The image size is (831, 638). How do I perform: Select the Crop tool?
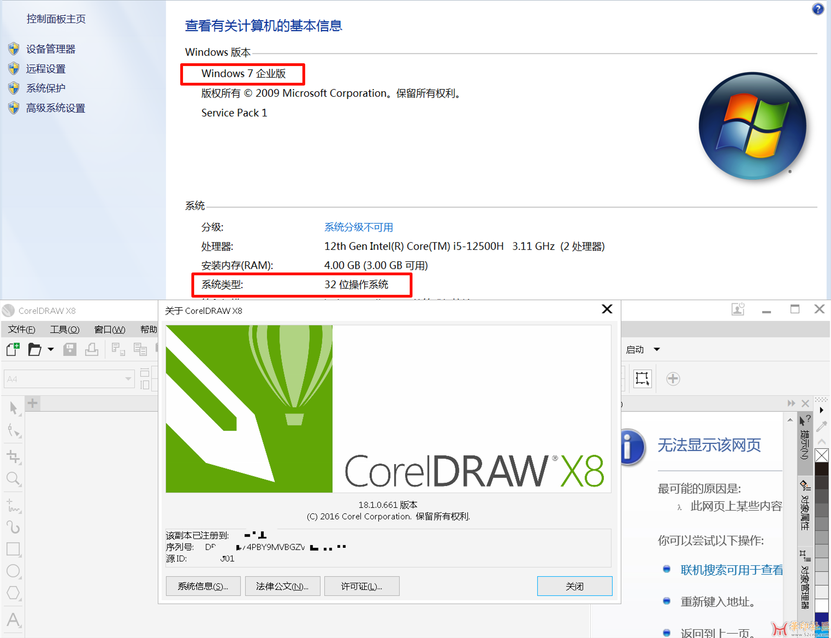tap(13, 457)
